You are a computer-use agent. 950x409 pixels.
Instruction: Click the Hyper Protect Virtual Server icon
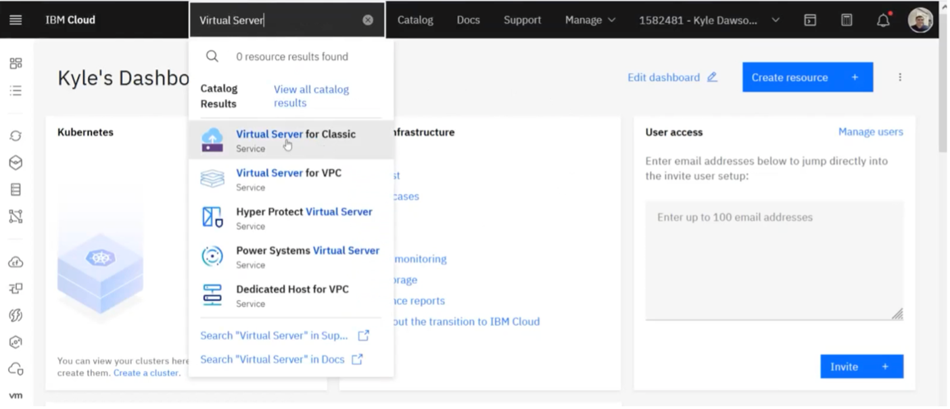pyautogui.click(x=212, y=217)
